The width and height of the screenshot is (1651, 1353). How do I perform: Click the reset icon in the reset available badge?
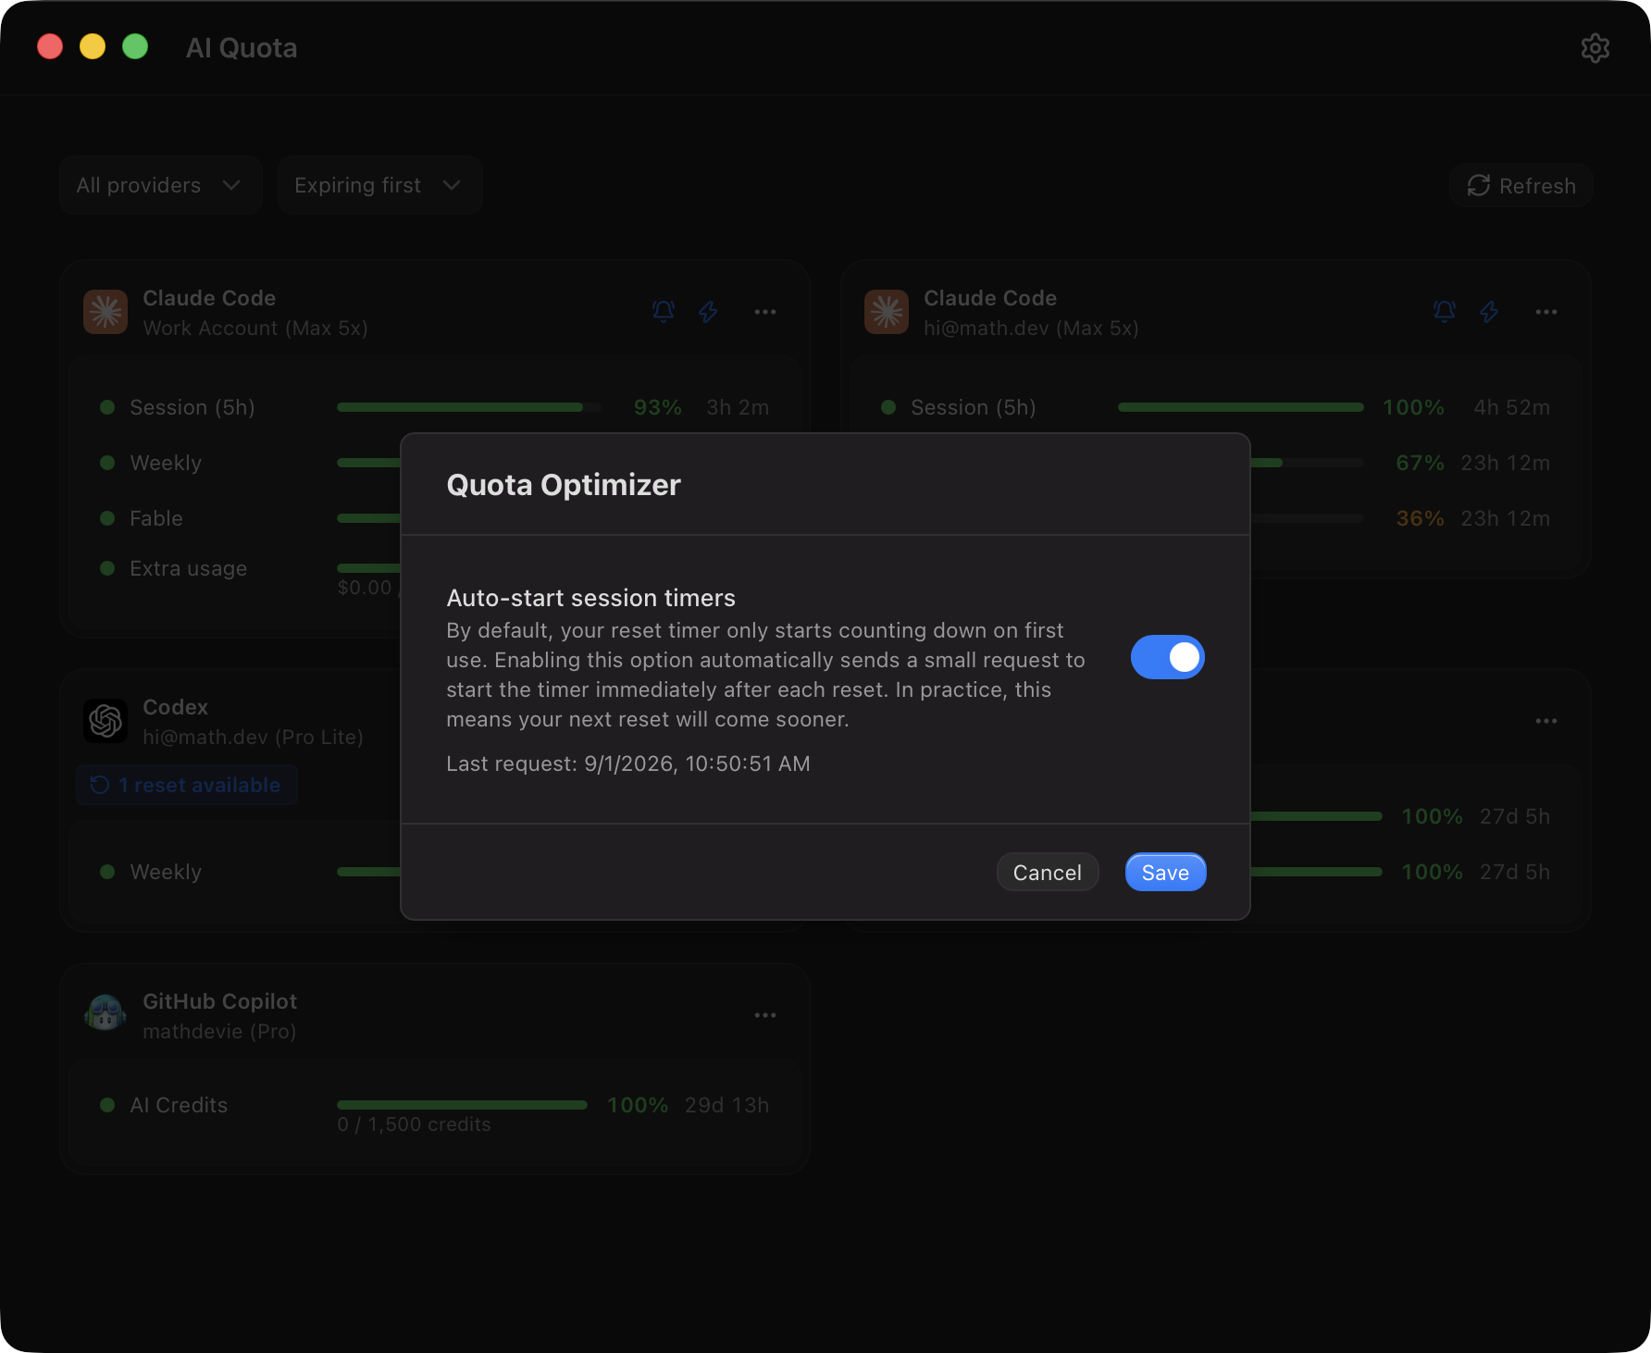coord(100,785)
